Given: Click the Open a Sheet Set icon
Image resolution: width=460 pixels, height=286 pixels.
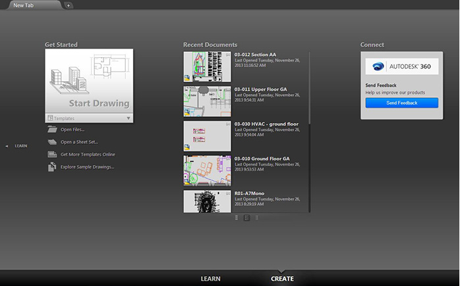Looking at the screenshot, I should tap(52, 141).
